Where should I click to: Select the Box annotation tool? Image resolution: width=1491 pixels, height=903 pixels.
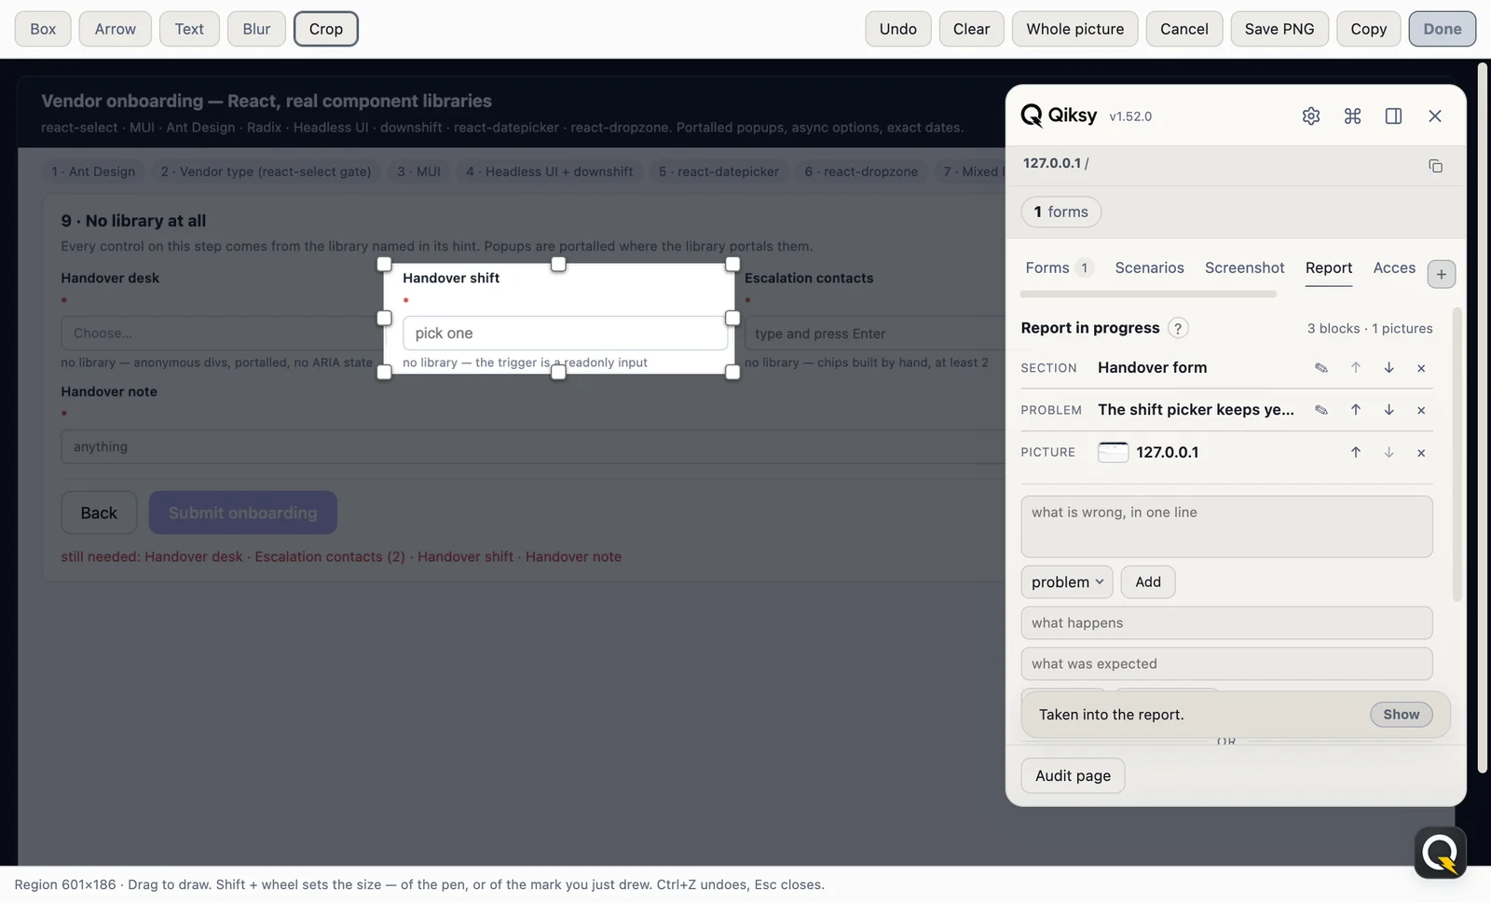(x=43, y=29)
